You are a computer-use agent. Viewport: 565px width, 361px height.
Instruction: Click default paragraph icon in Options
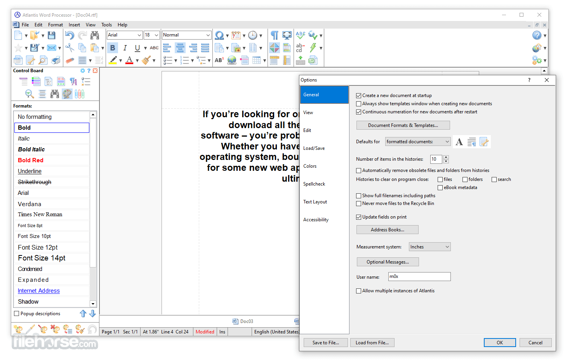tap(471, 142)
